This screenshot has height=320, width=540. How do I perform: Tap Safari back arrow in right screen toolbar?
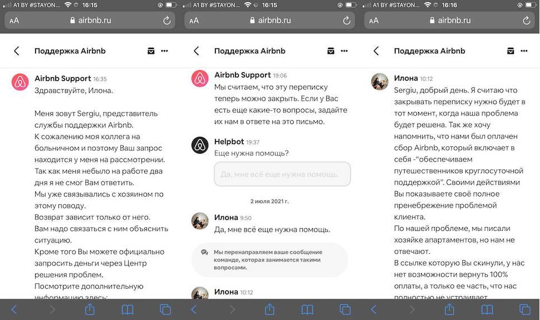[x=374, y=309]
